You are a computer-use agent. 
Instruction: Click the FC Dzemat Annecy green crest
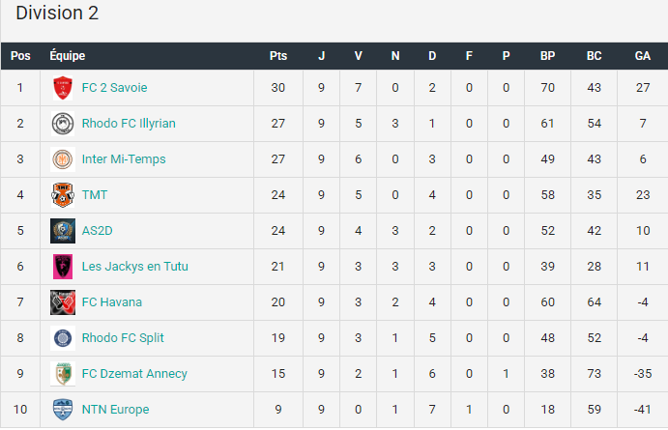click(x=63, y=374)
